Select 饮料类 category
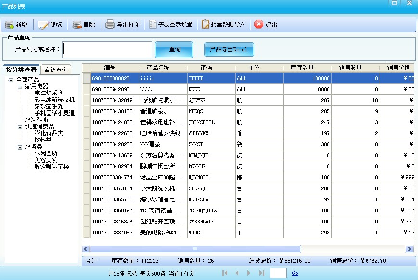The height and width of the screenshot is (280, 418). [43, 140]
